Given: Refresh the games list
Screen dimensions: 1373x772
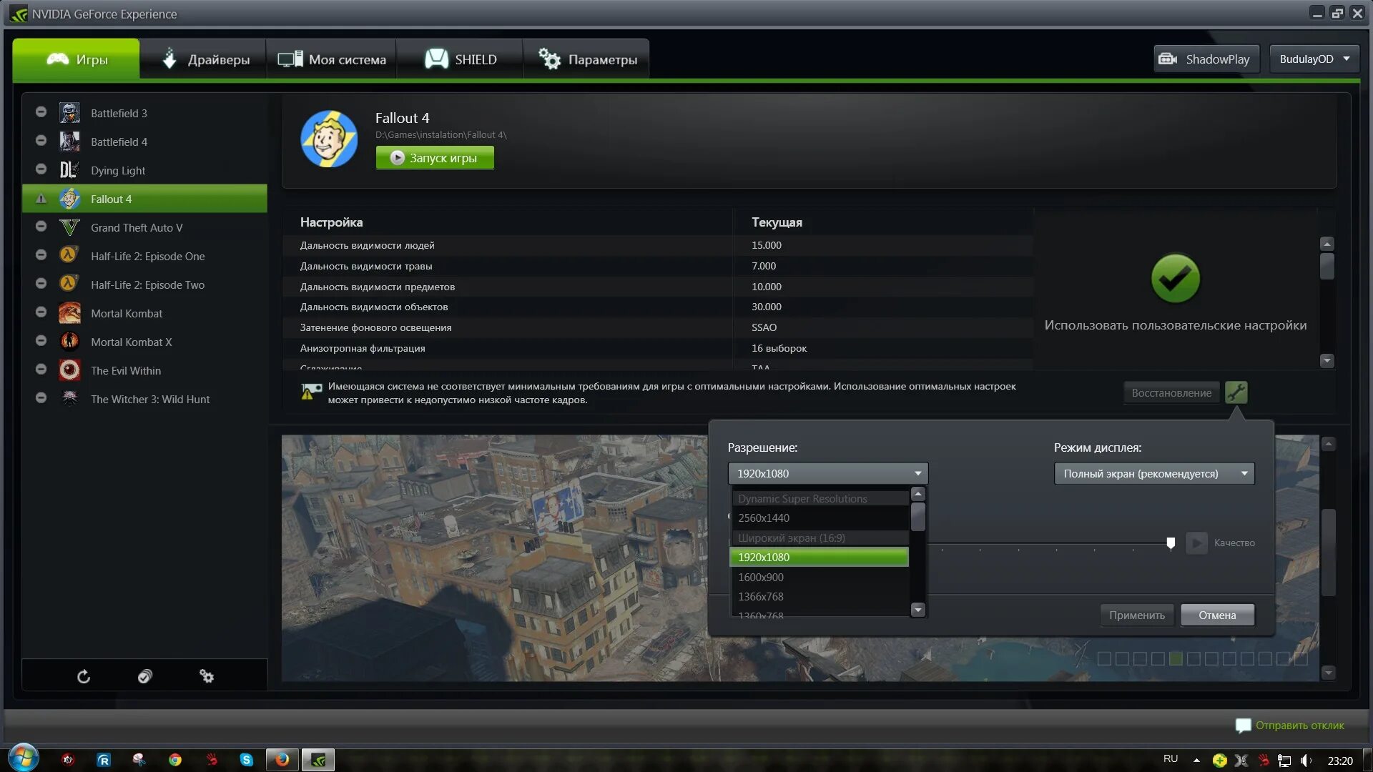Looking at the screenshot, I should 84,676.
